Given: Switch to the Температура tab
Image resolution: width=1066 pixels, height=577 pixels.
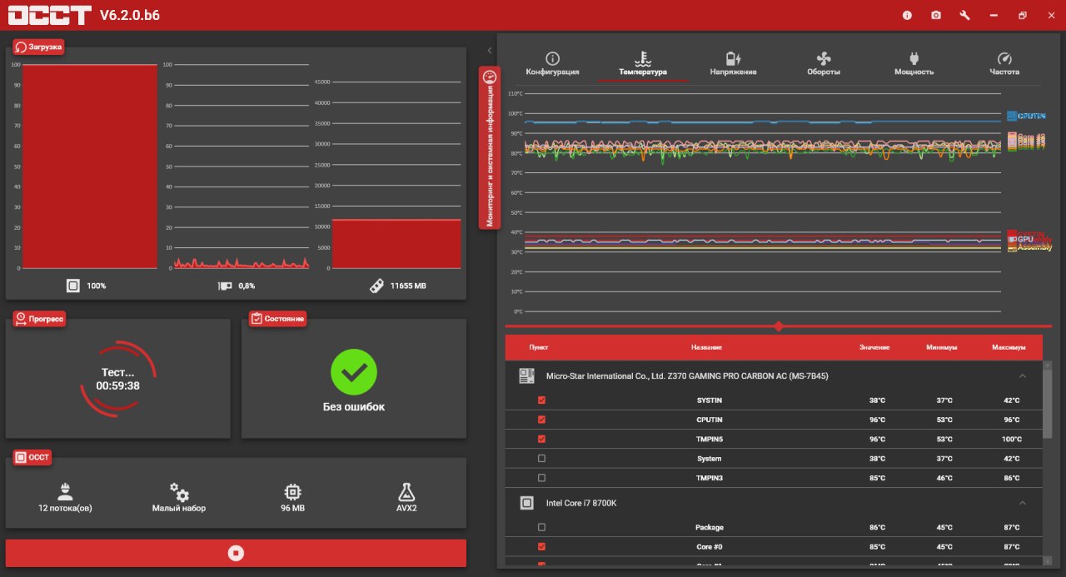Looking at the screenshot, I should click(643, 64).
